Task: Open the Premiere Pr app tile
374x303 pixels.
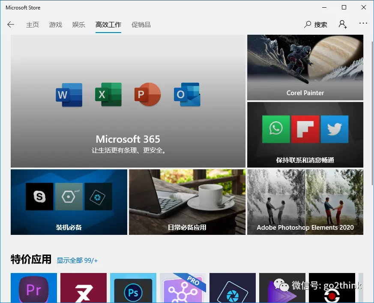Action: 34,288
